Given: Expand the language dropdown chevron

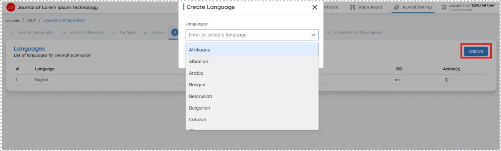Looking at the screenshot, I should click(x=313, y=35).
